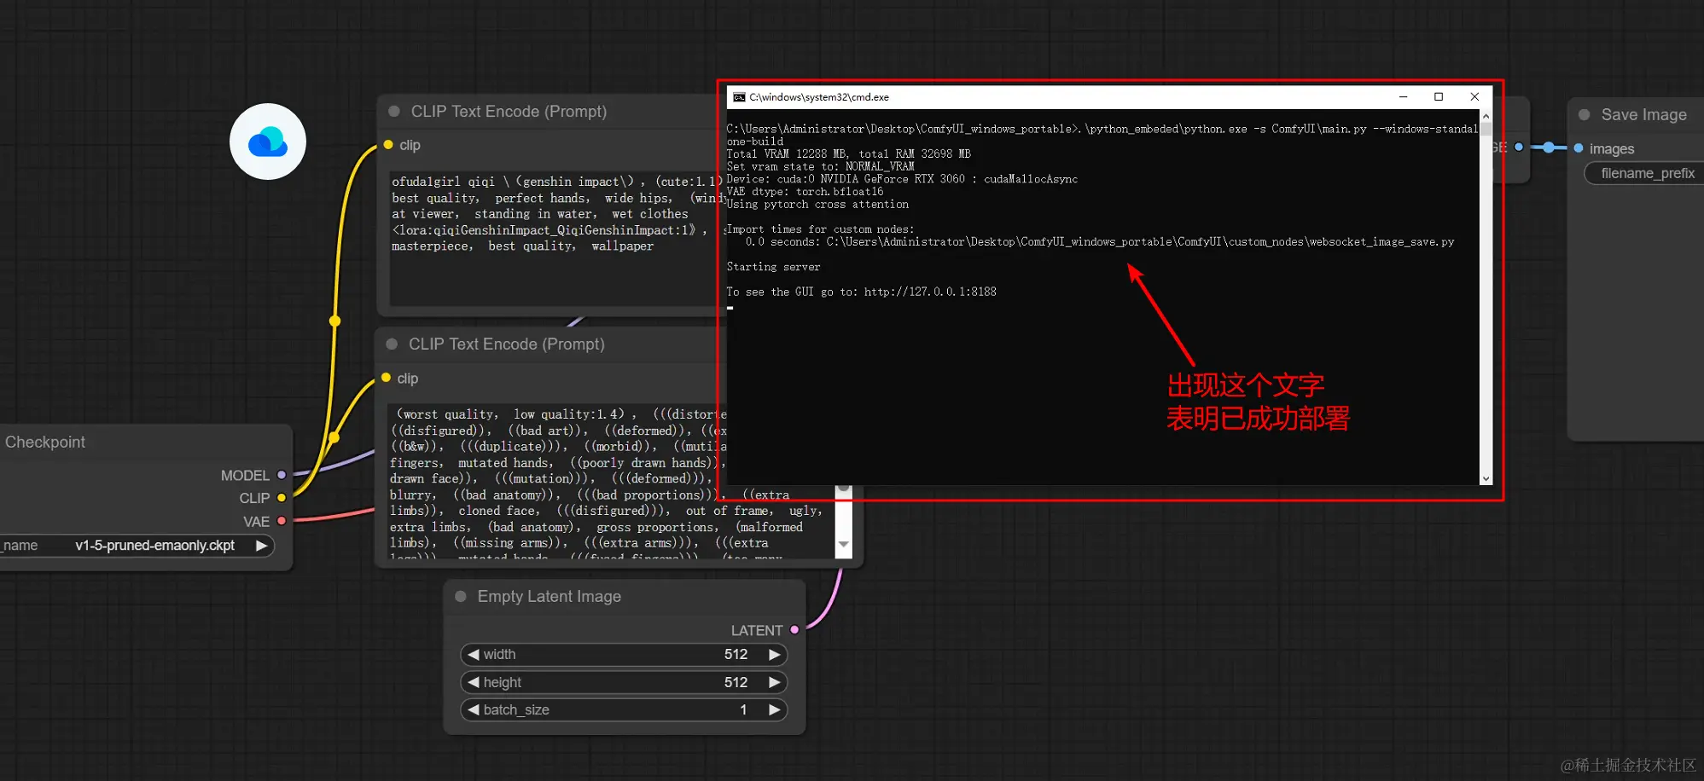The image size is (1704, 781).
Task: Decrease width with the left arrow
Action: tap(473, 655)
